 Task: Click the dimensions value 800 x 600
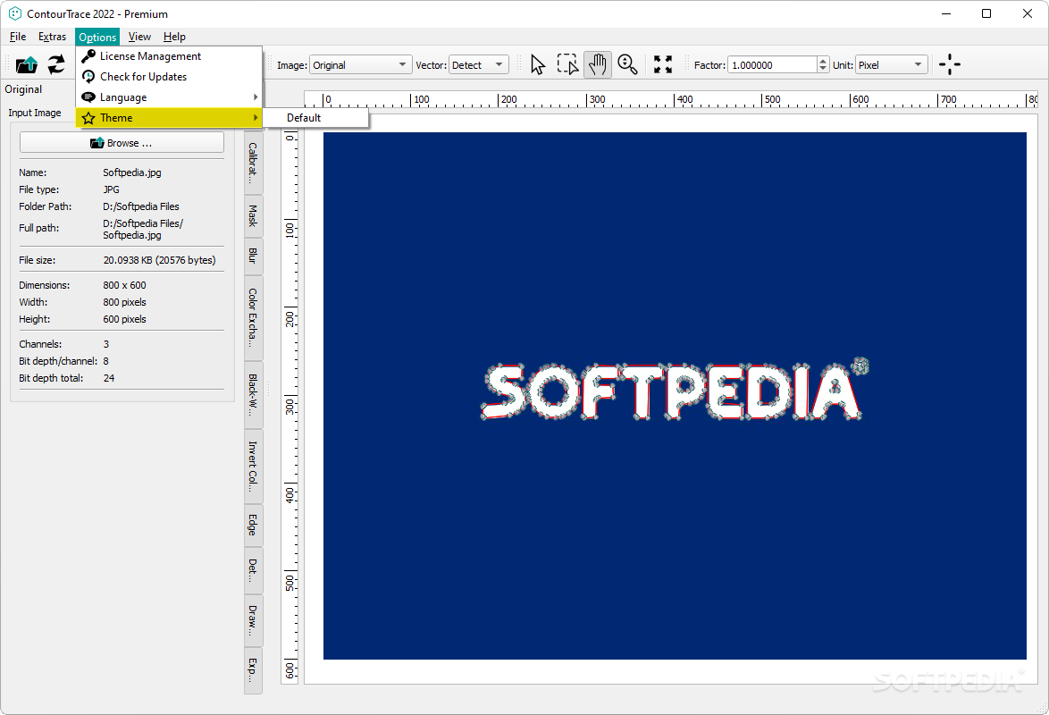(124, 285)
